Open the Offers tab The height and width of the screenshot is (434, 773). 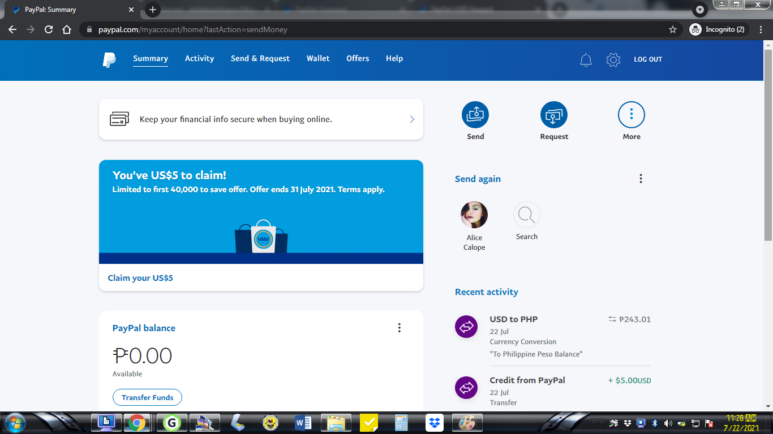(358, 59)
